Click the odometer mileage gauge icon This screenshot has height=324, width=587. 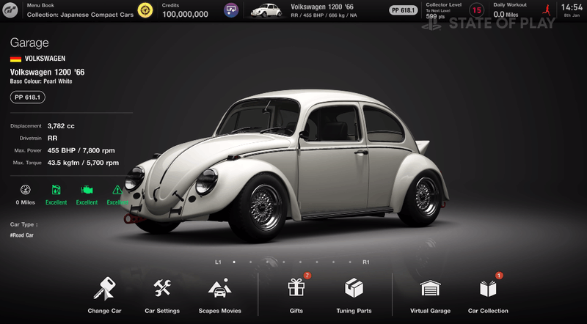click(x=26, y=190)
